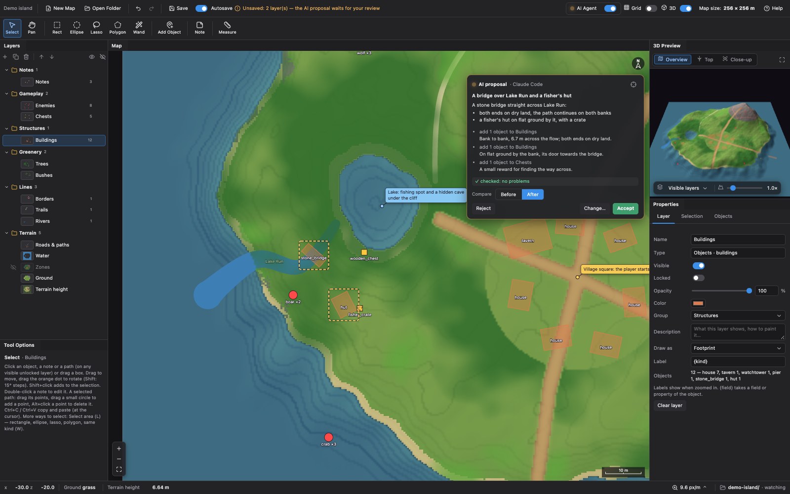The image size is (790, 494).
Task: Undo the last action
Action: pyautogui.click(x=138, y=8)
